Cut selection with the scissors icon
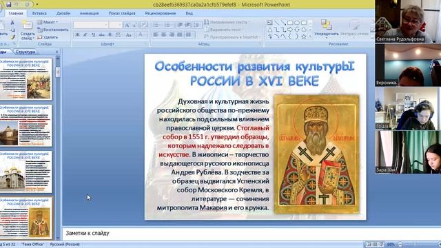The width and height of the screenshot is (441, 248). (x=12, y=23)
